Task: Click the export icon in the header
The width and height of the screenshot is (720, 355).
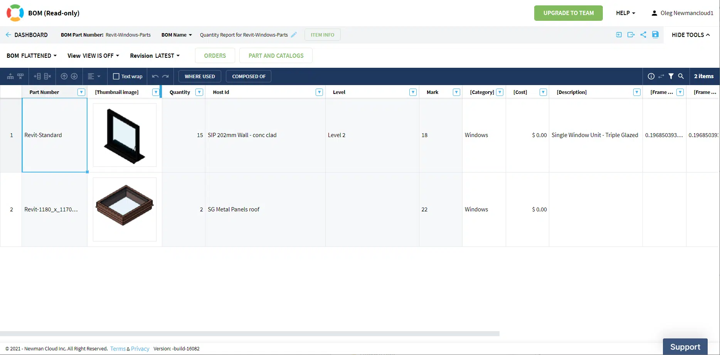Action: pyautogui.click(x=631, y=35)
